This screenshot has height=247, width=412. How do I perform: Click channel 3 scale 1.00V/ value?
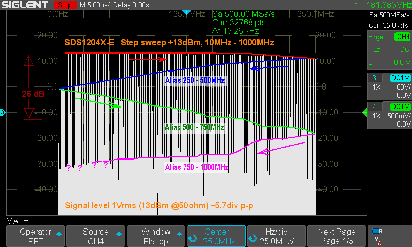point(401,87)
